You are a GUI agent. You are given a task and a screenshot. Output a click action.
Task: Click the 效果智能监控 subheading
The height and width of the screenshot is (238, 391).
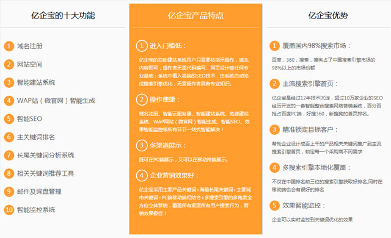(304, 206)
